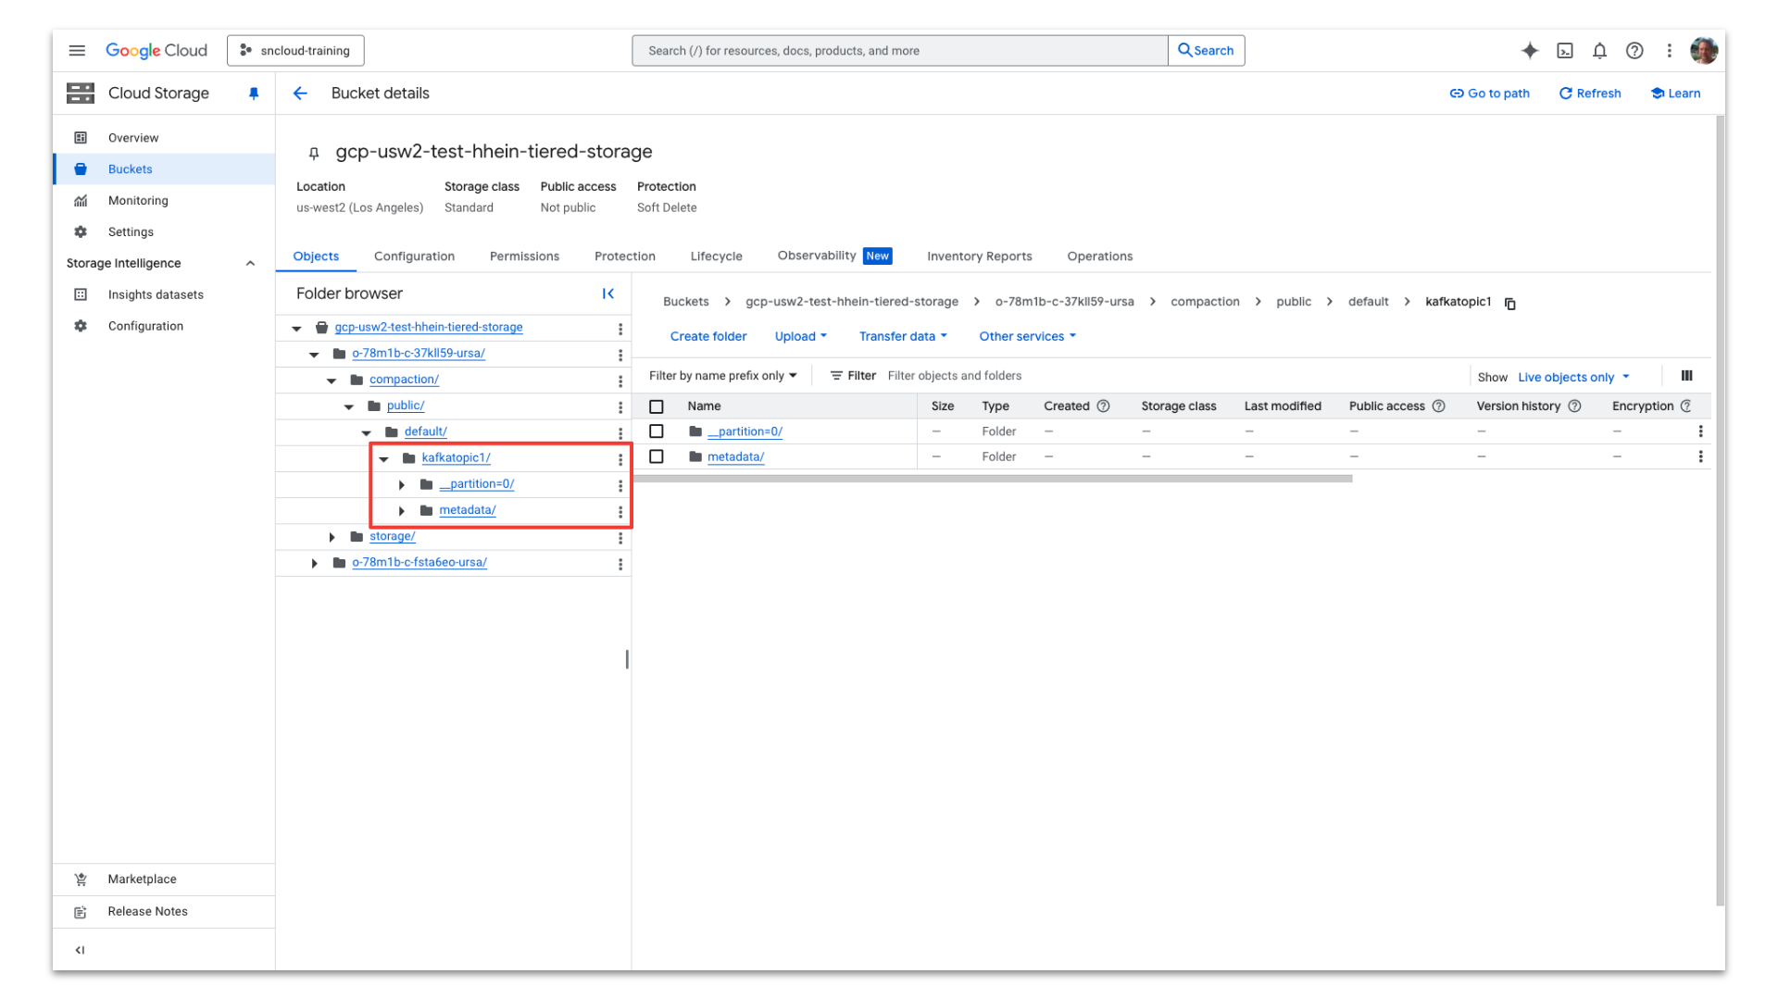1778x999 pixels.
Task: Open the Lifecycle tab
Action: (x=716, y=256)
